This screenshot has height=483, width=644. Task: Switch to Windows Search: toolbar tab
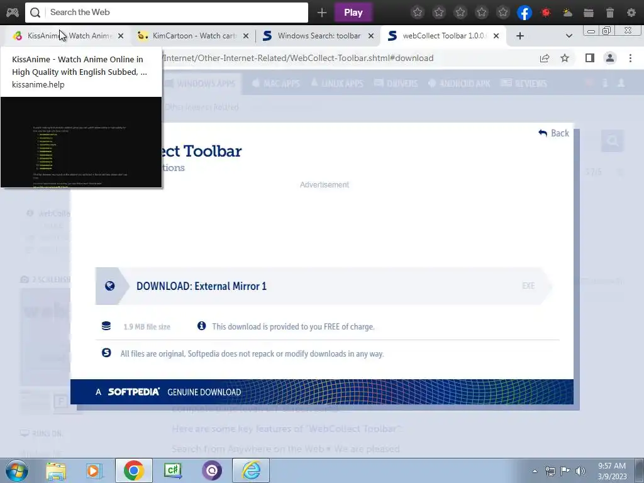click(316, 36)
